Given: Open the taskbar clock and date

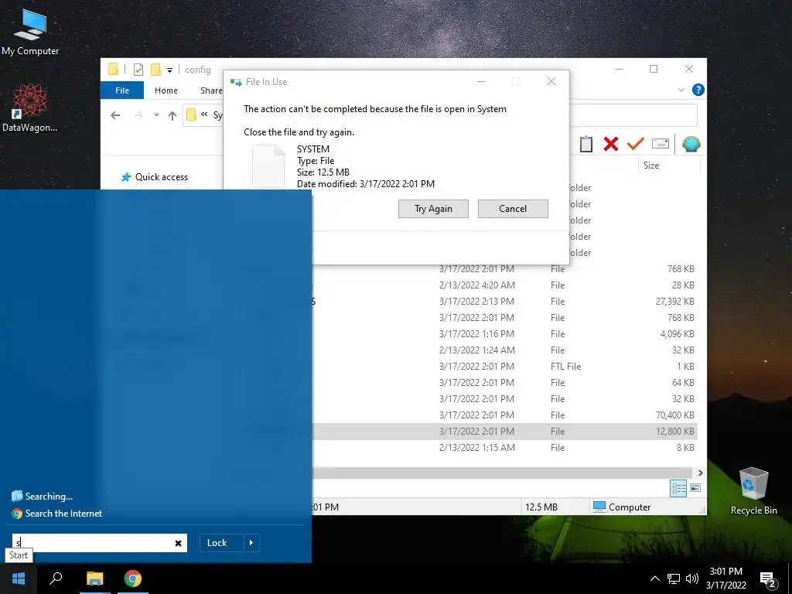Looking at the screenshot, I should 726,579.
